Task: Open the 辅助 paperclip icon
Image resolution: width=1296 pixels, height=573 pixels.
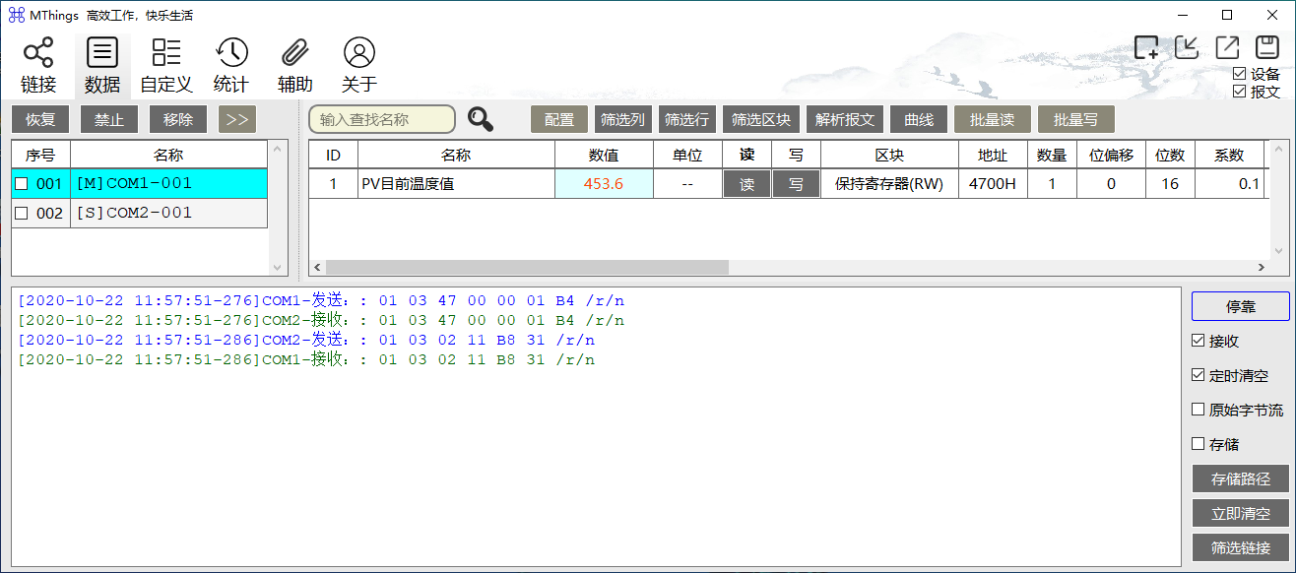Action: pos(295,53)
